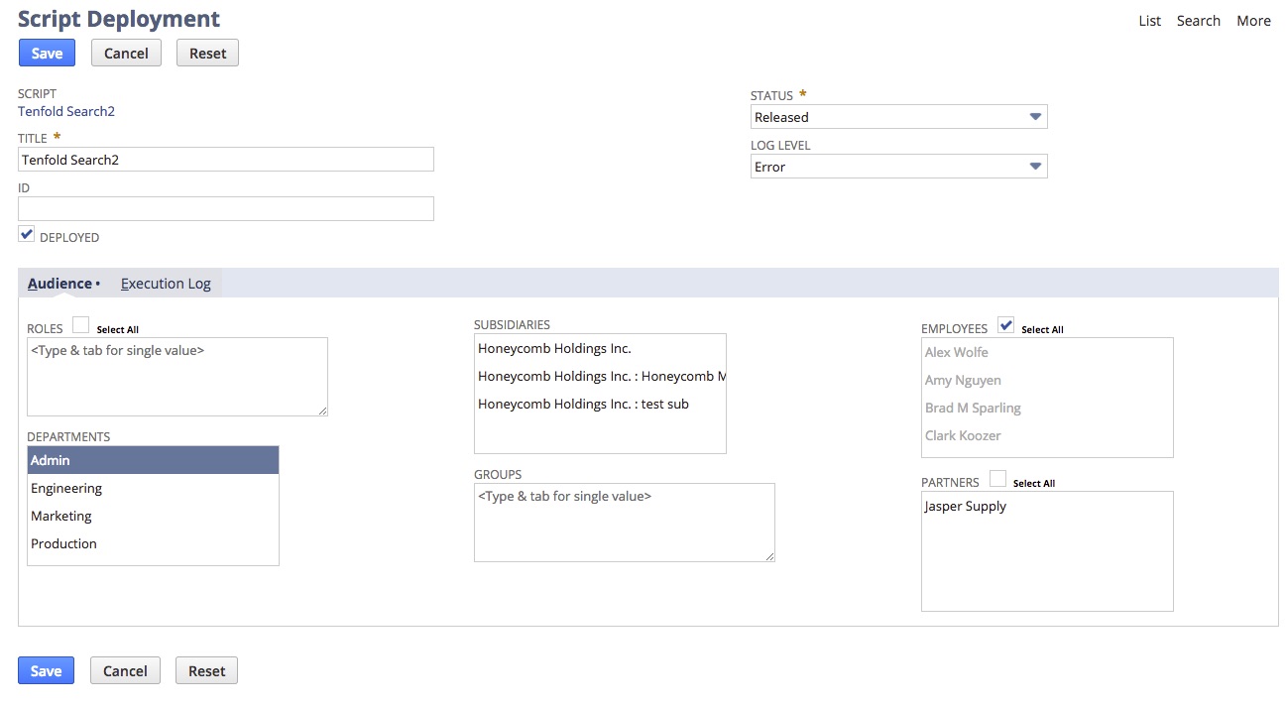
Task: Choose Honeycomb Holdings Inc. : test sub subsidiary
Action: (x=583, y=404)
